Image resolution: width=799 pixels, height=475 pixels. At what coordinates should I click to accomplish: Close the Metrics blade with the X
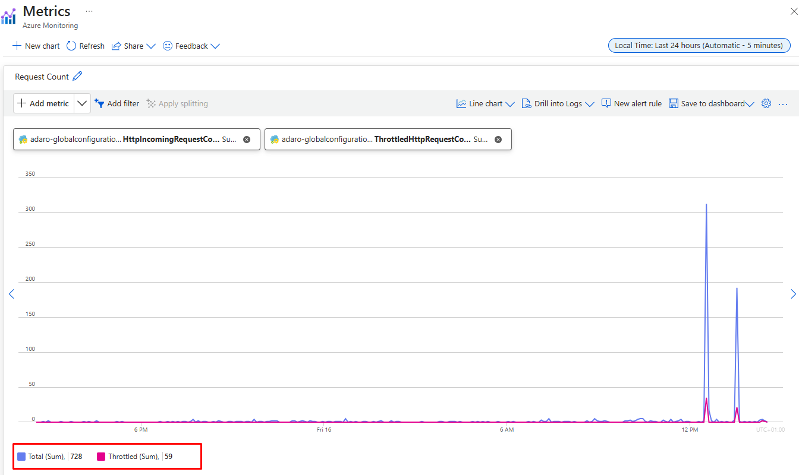793,11
